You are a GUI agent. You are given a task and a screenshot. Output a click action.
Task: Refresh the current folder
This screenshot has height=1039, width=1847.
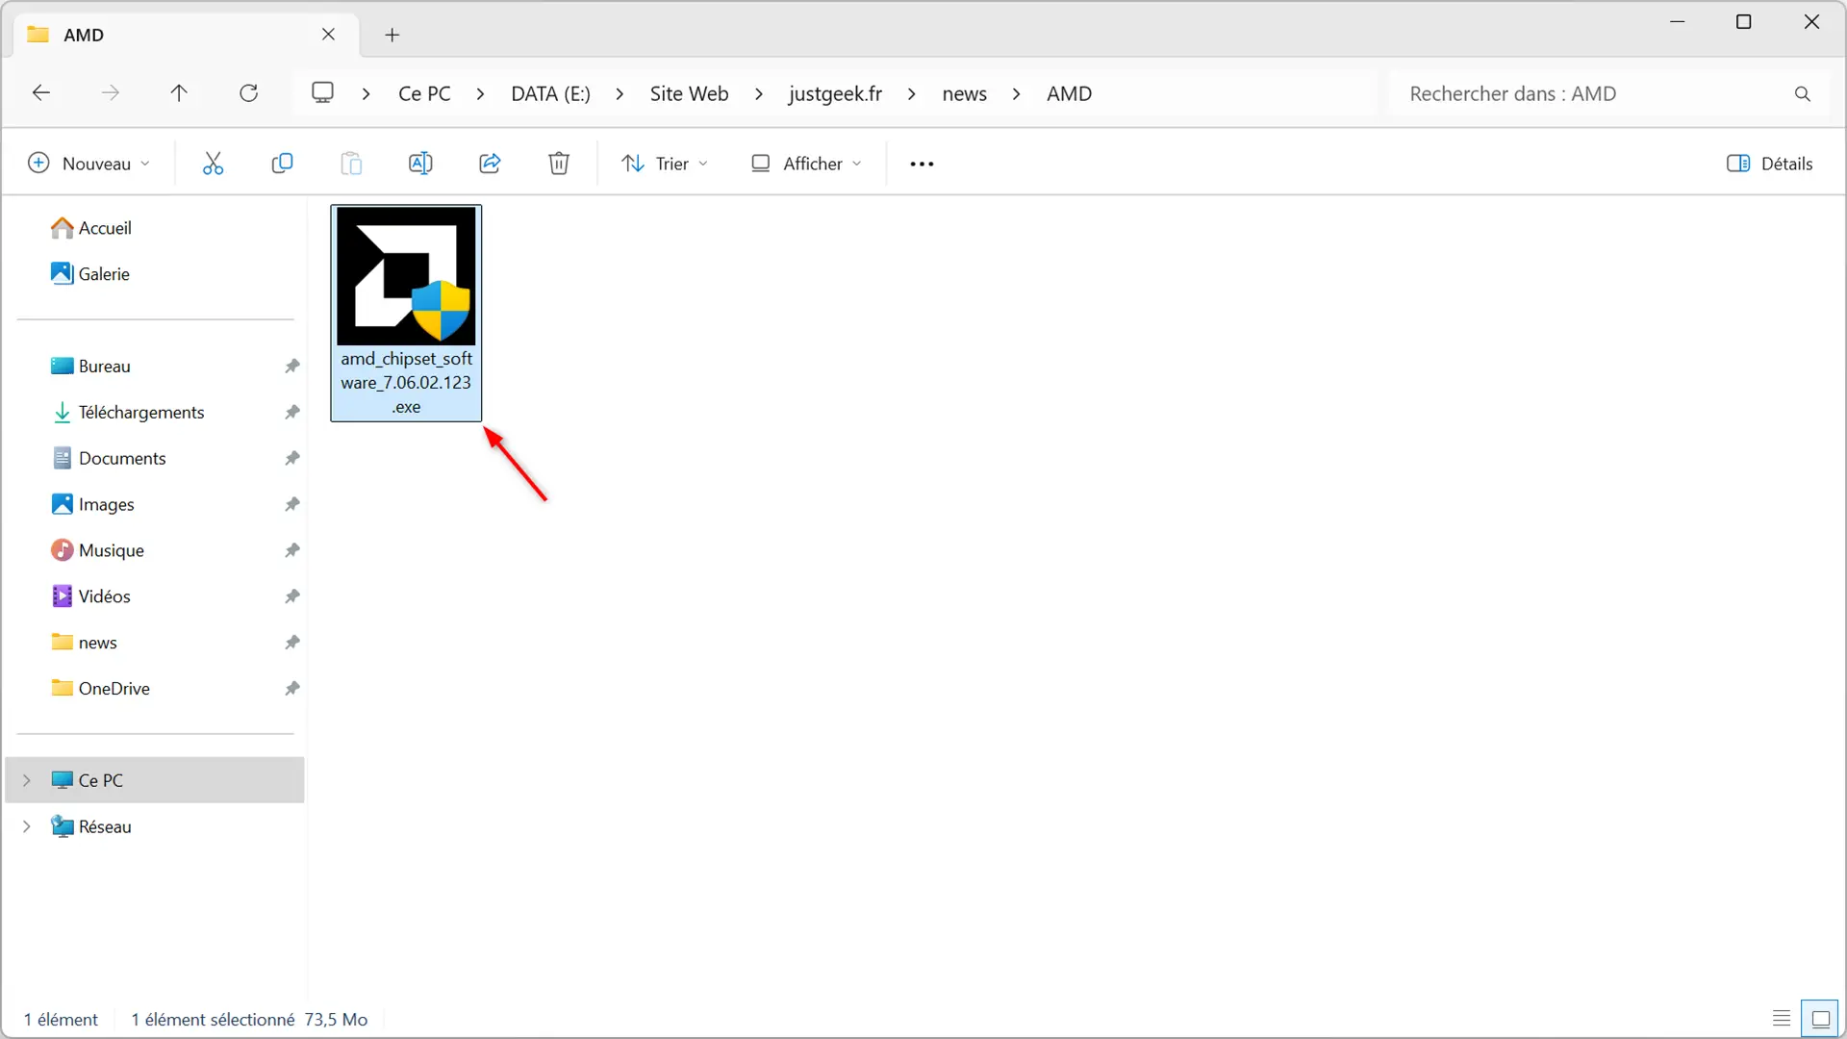[x=248, y=93]
